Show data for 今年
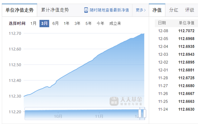The image size is (198, 124). click(x=100, y=23)
